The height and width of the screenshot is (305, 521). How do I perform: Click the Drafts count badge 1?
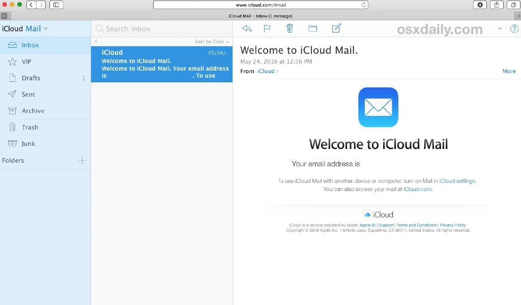(x=83, y=78)
